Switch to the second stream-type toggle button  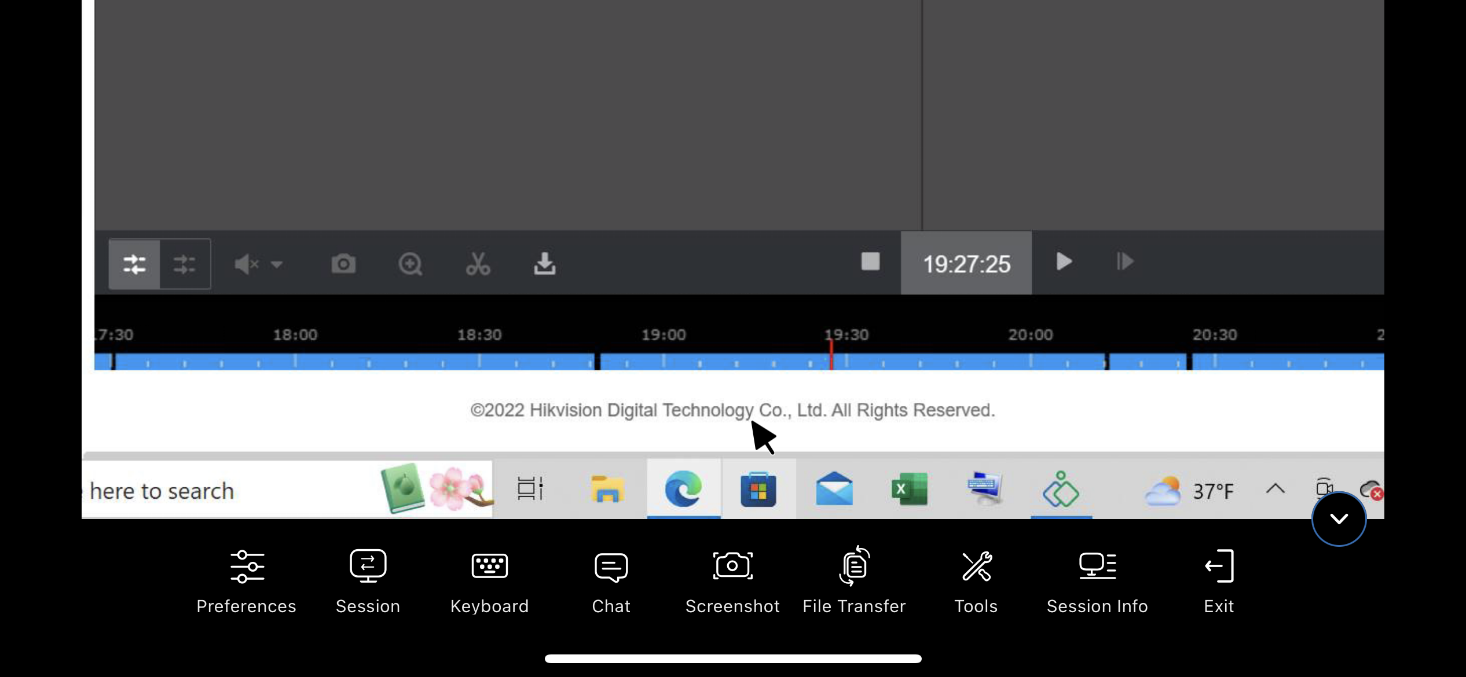pos(185,264)
